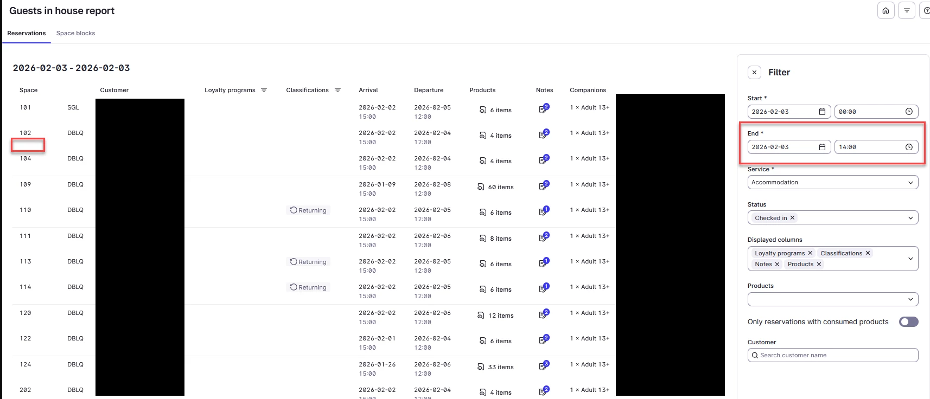930x399 pixels.
Task: Remove Products column chip
Action: tap(819, 264)
